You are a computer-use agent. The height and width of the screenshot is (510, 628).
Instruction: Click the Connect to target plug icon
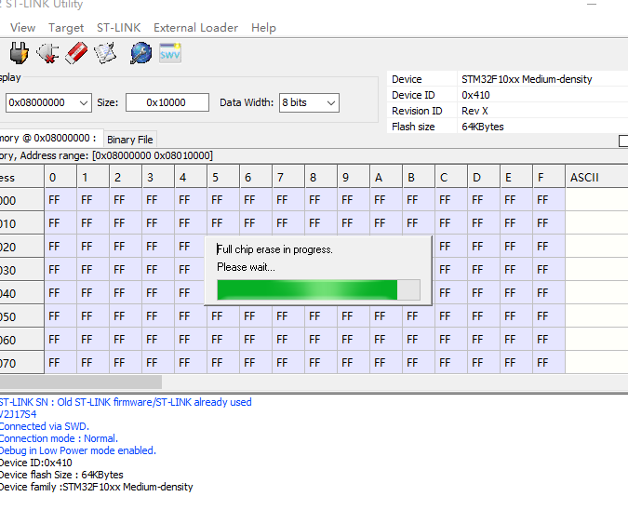(x=19, y=53)
